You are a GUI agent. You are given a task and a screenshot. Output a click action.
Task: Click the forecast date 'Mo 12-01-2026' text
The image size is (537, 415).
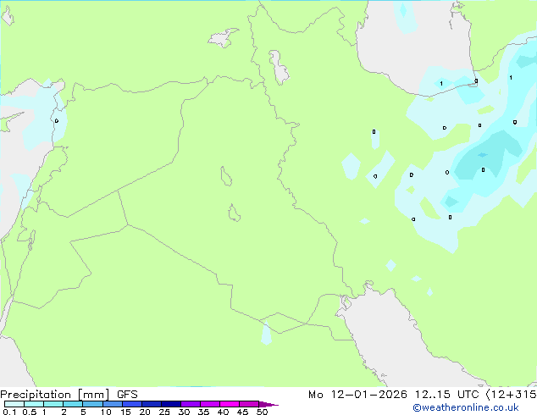[357, 395]
